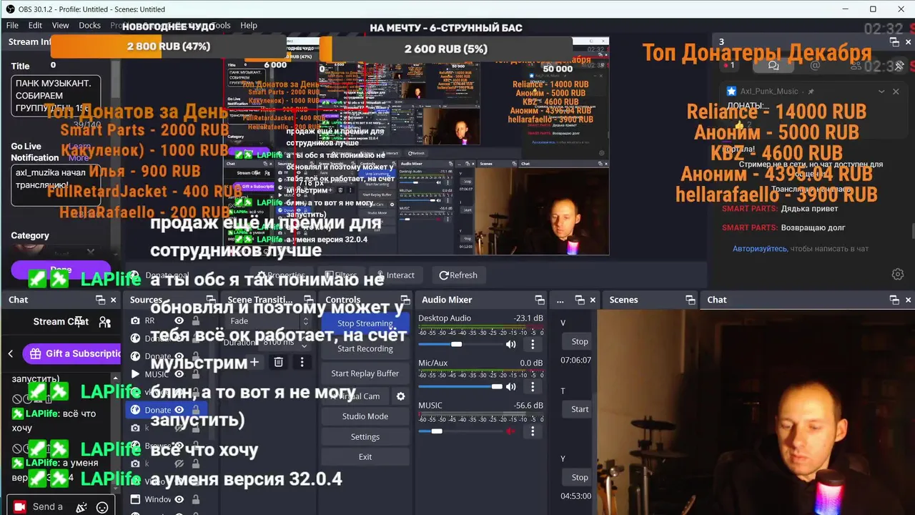Click red camera icon in chat input

click(x=20, y=506)
